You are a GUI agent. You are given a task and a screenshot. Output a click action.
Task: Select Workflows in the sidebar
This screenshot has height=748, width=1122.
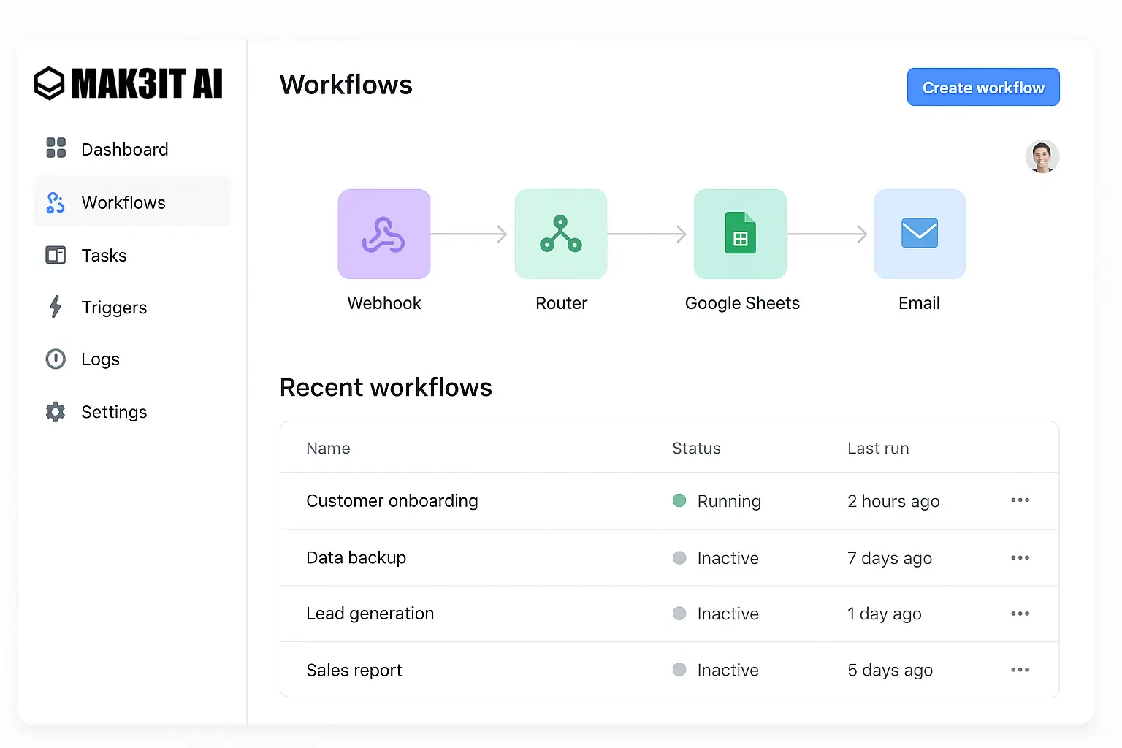pos(123,203)
